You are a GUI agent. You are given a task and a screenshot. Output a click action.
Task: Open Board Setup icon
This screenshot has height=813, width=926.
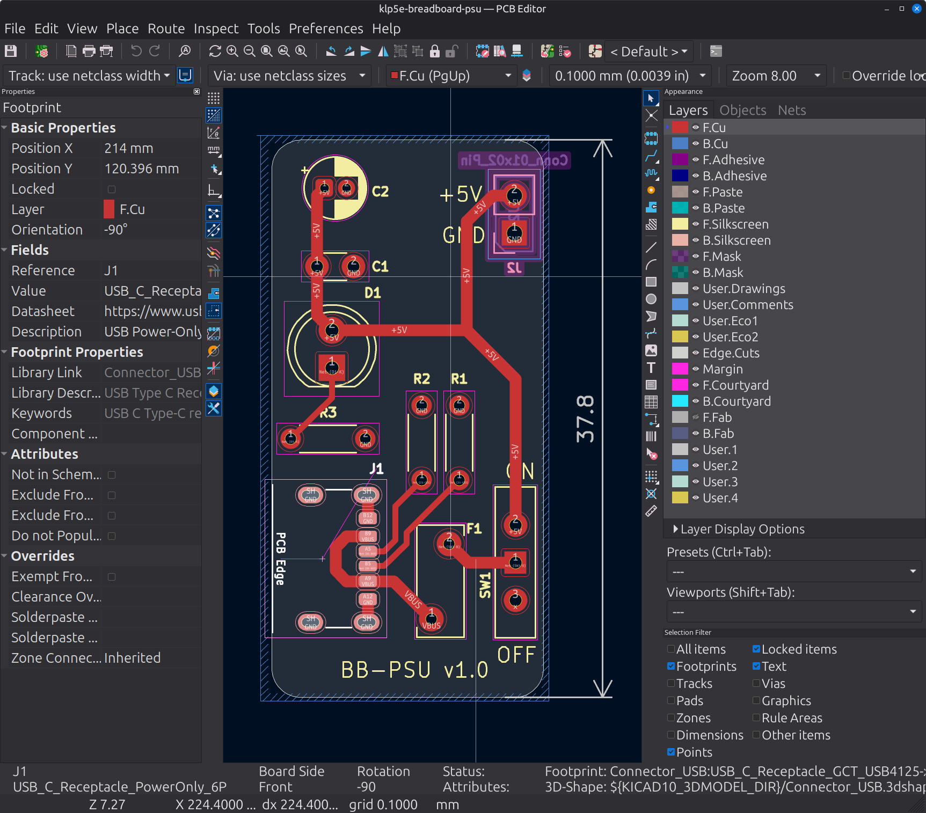pos(41,52)
